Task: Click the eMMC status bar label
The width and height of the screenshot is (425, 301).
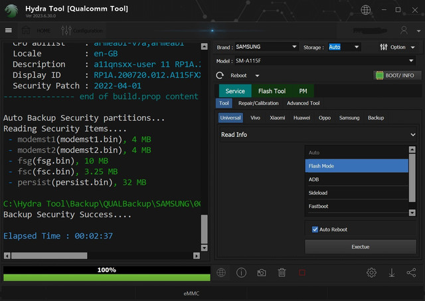Action: click(191, 294)
